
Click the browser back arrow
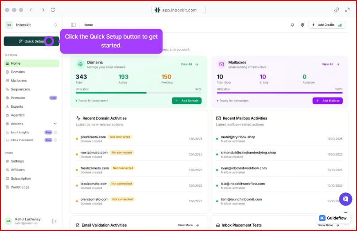click(x=32, y=10)
